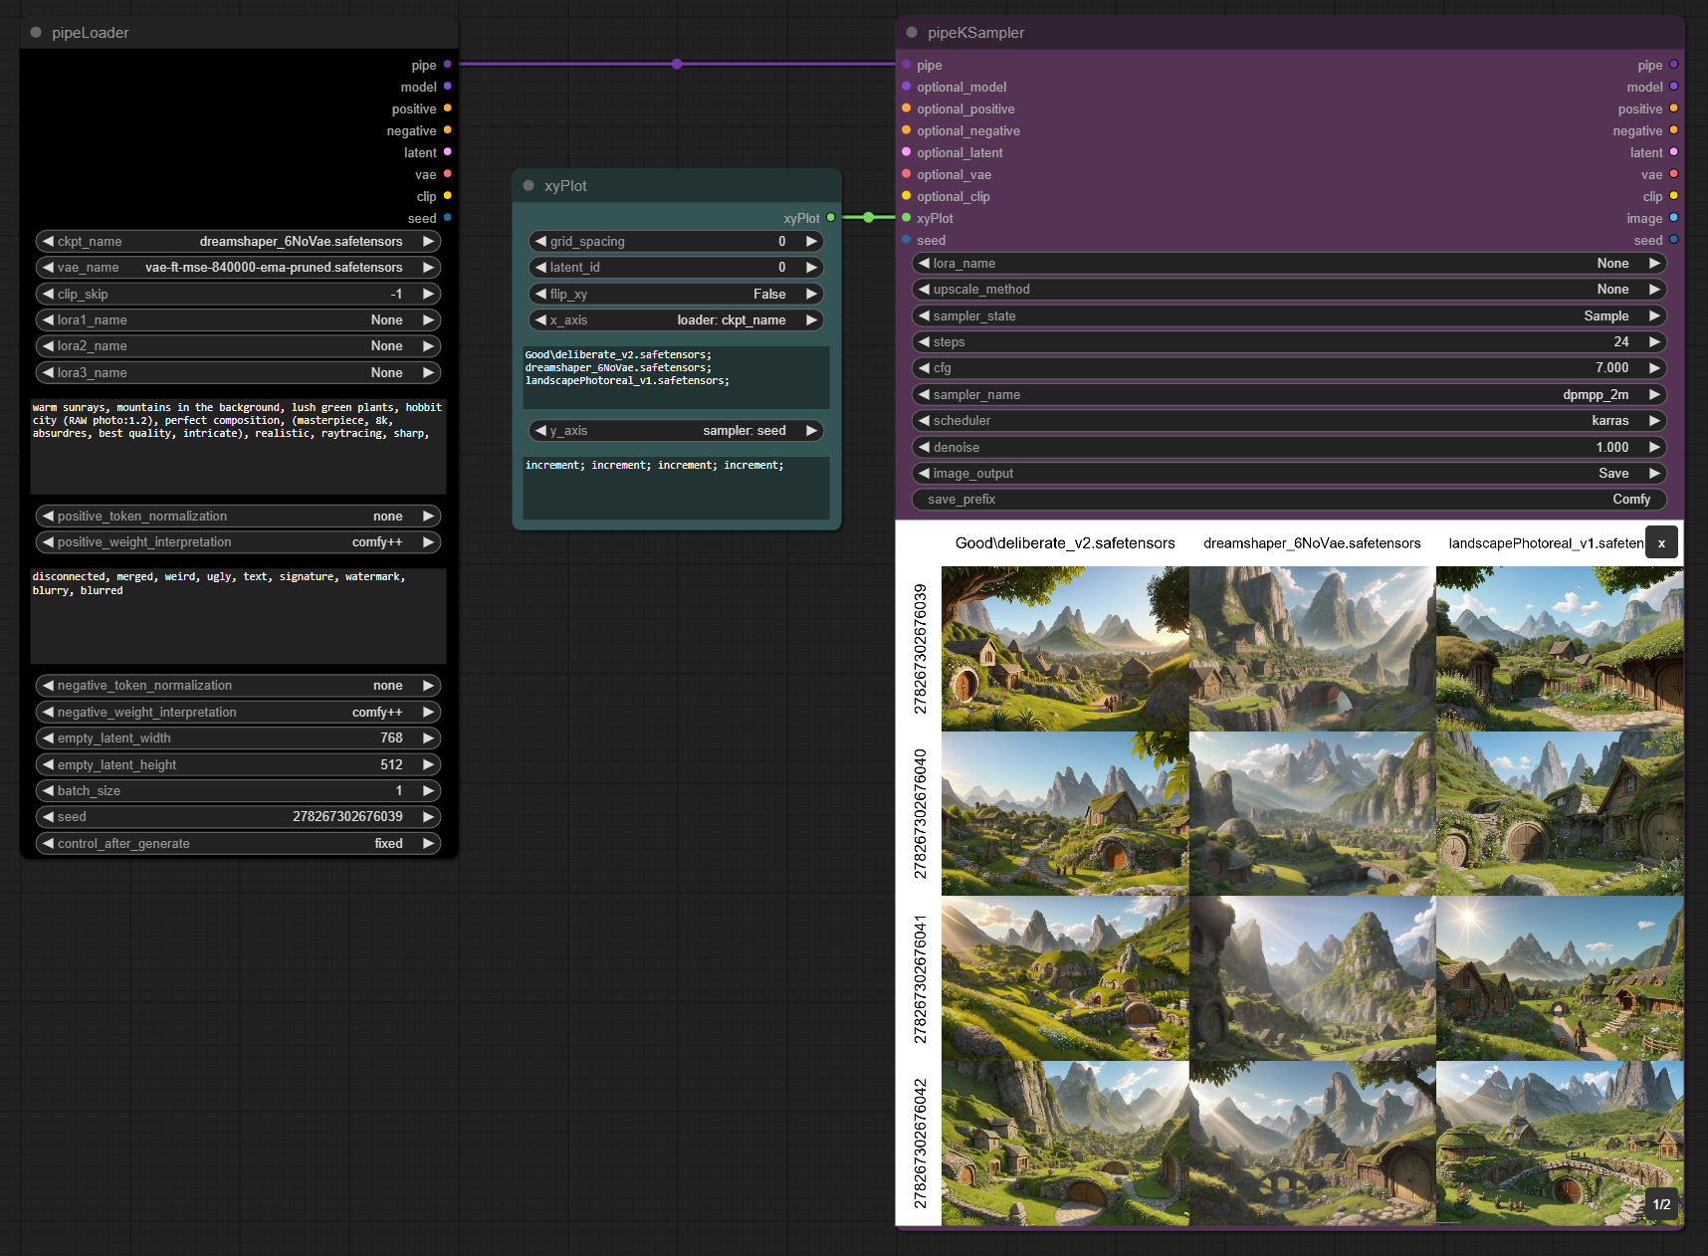Click pipeLoader's vae output socket
Screen dimensions: 1708x1256
(x=447, y=174)
